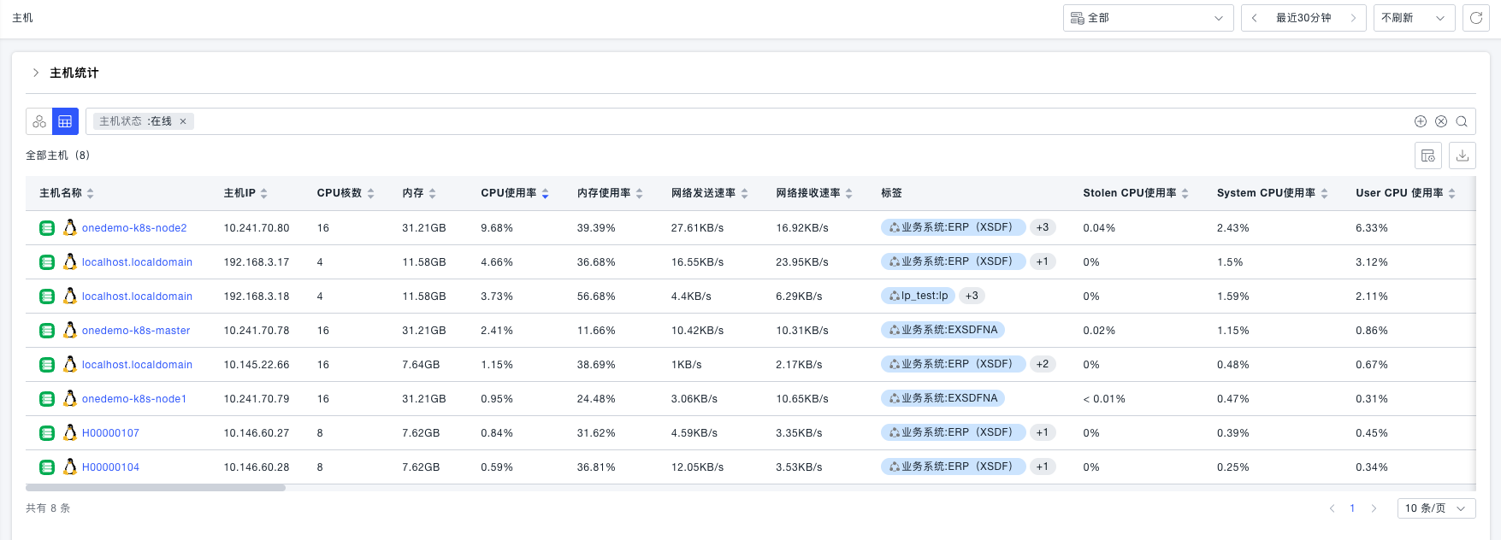Expand the 主机统计 section
The height and width of the screenshot is (540, 1501).
tap(36, 73)
